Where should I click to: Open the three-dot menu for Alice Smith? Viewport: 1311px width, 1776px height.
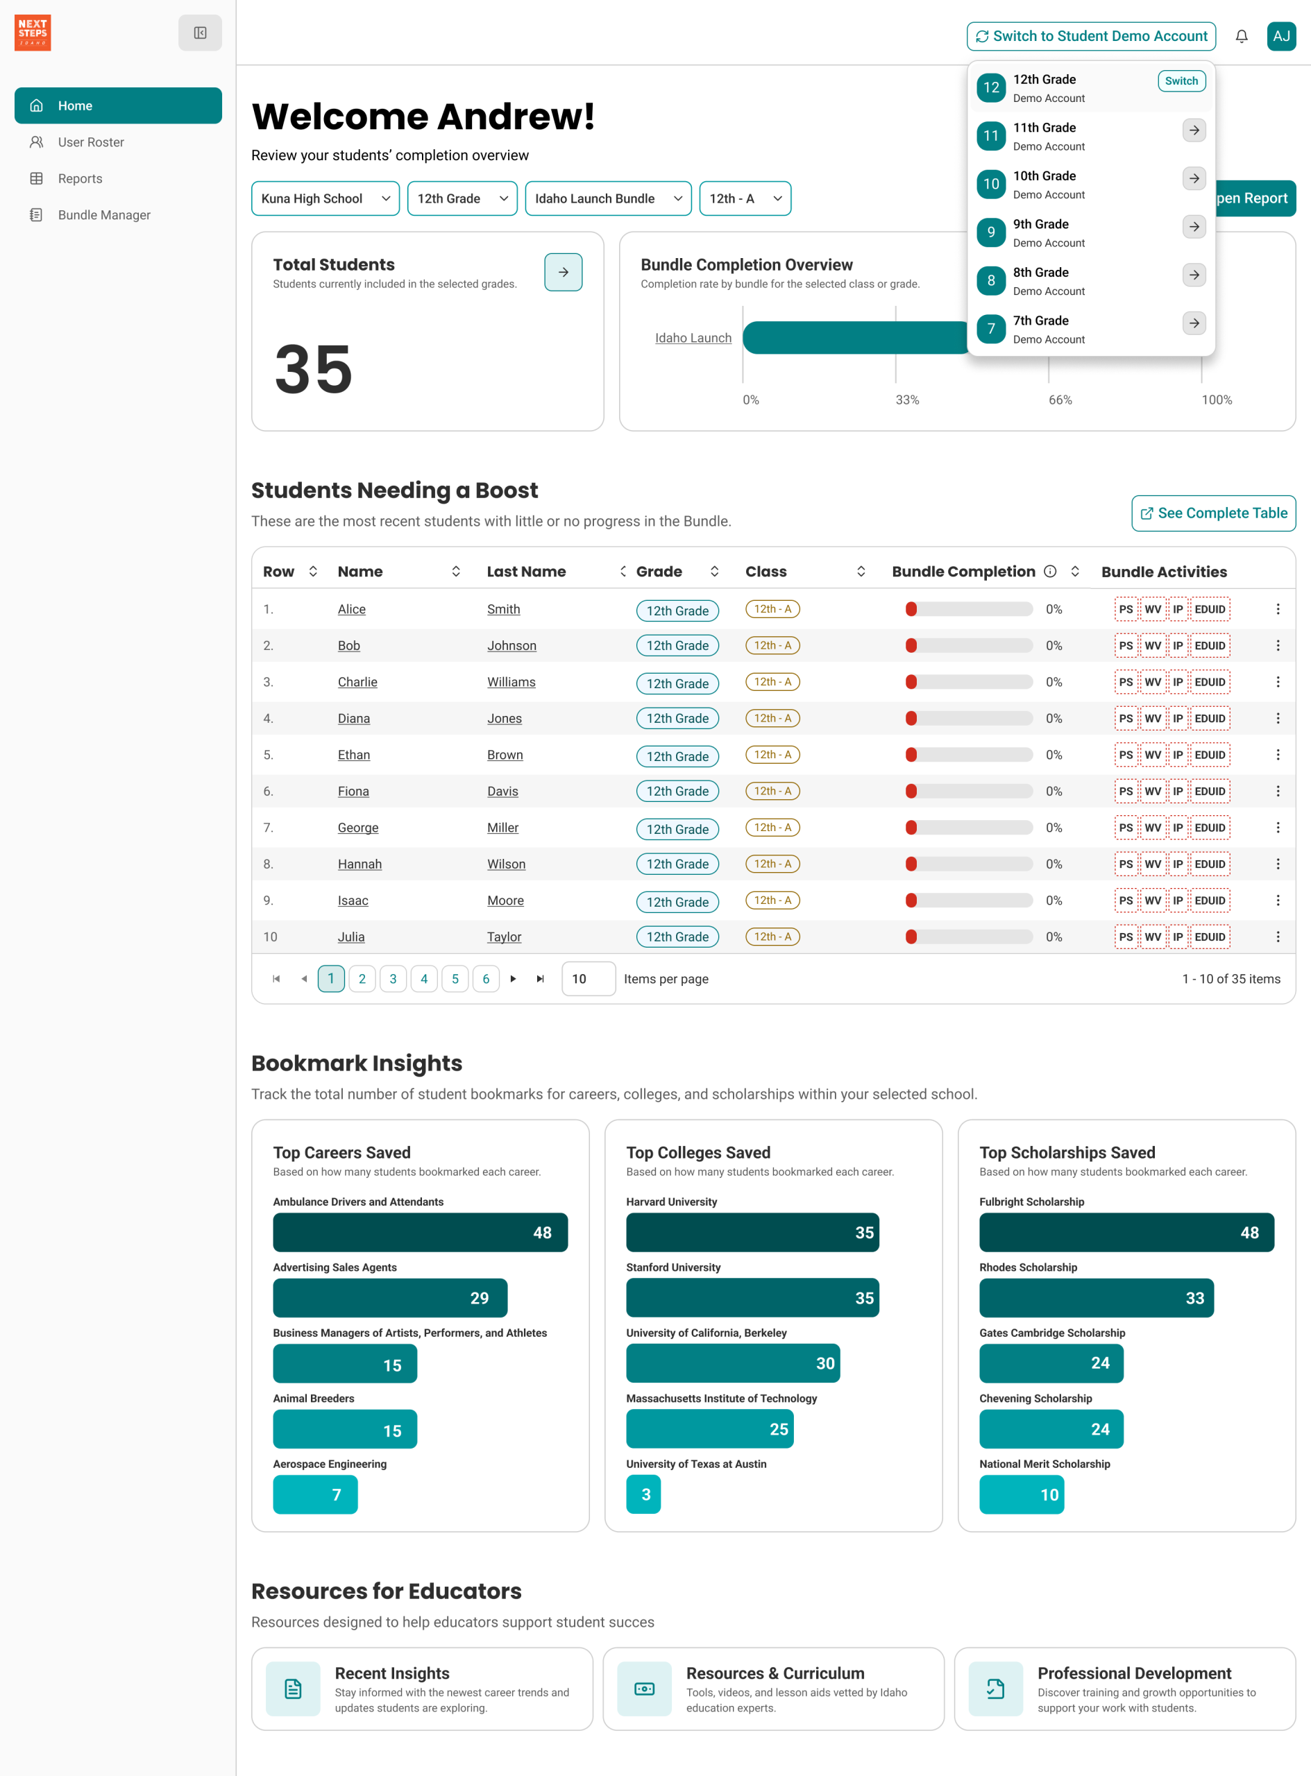point(1277,609)
